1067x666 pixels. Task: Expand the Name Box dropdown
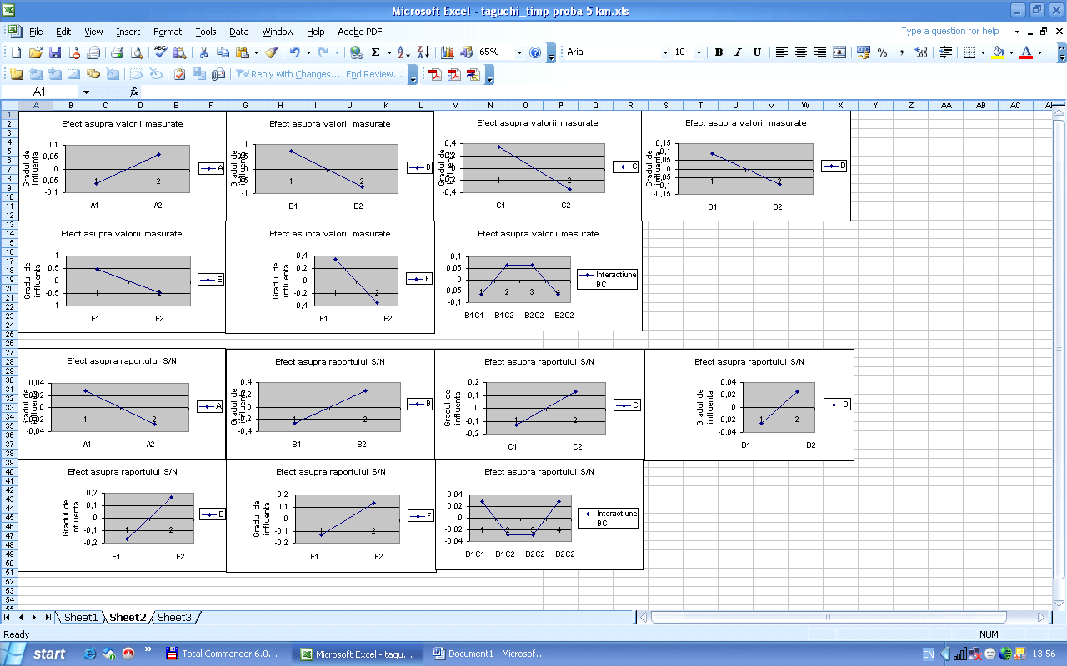click(86, 92)
